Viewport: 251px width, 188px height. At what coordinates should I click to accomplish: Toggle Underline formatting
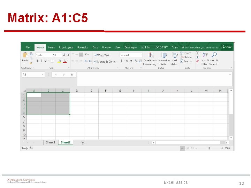(x=45, y=61)
